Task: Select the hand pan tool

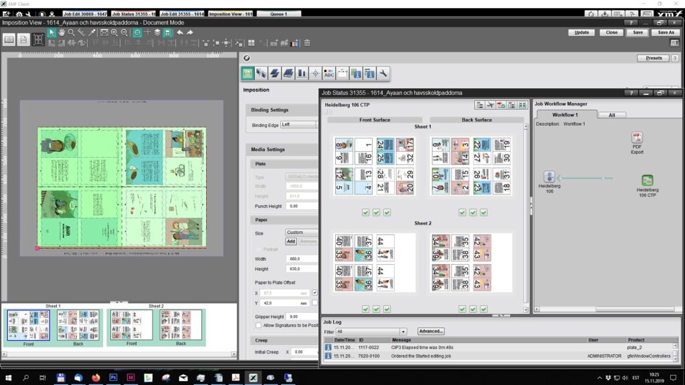Action: (62, 32)
